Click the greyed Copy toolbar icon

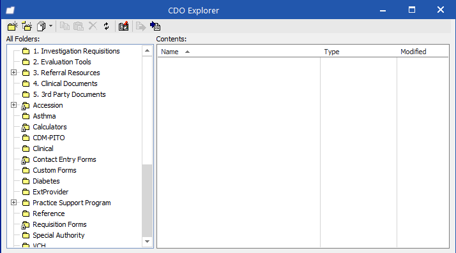(65, 26)
